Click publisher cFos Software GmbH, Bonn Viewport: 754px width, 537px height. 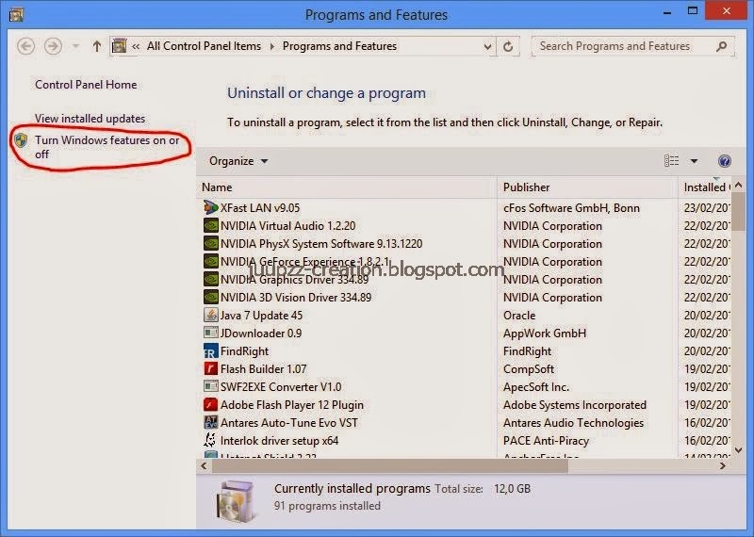571,208
